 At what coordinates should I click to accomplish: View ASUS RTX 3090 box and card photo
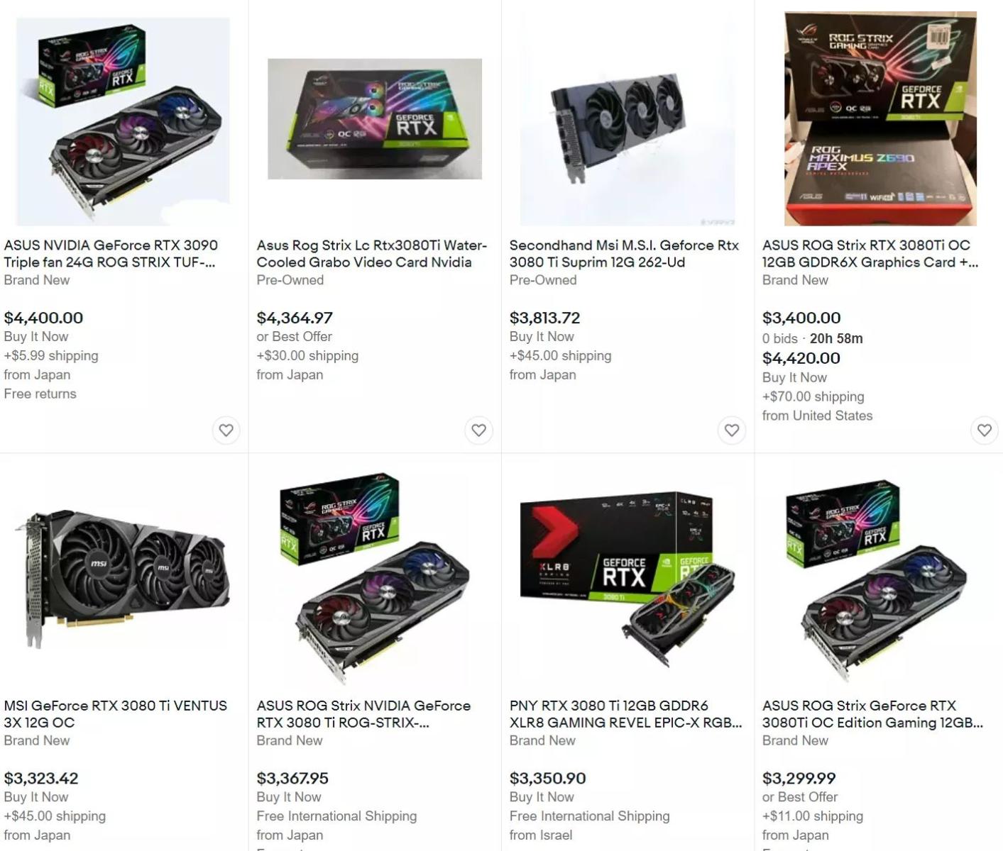pos(123,121)
